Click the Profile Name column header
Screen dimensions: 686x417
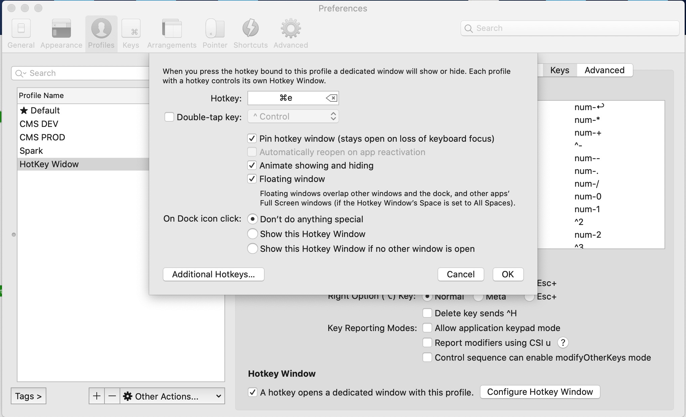tap(83, 95)
